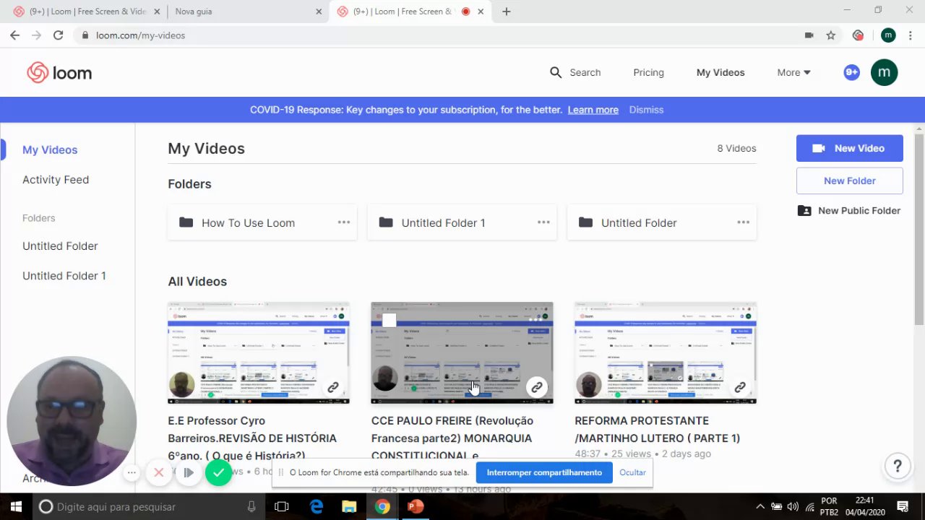Close the Nova guia tab
The width and height of the screenshot is (925, 520).
[319, 12]
